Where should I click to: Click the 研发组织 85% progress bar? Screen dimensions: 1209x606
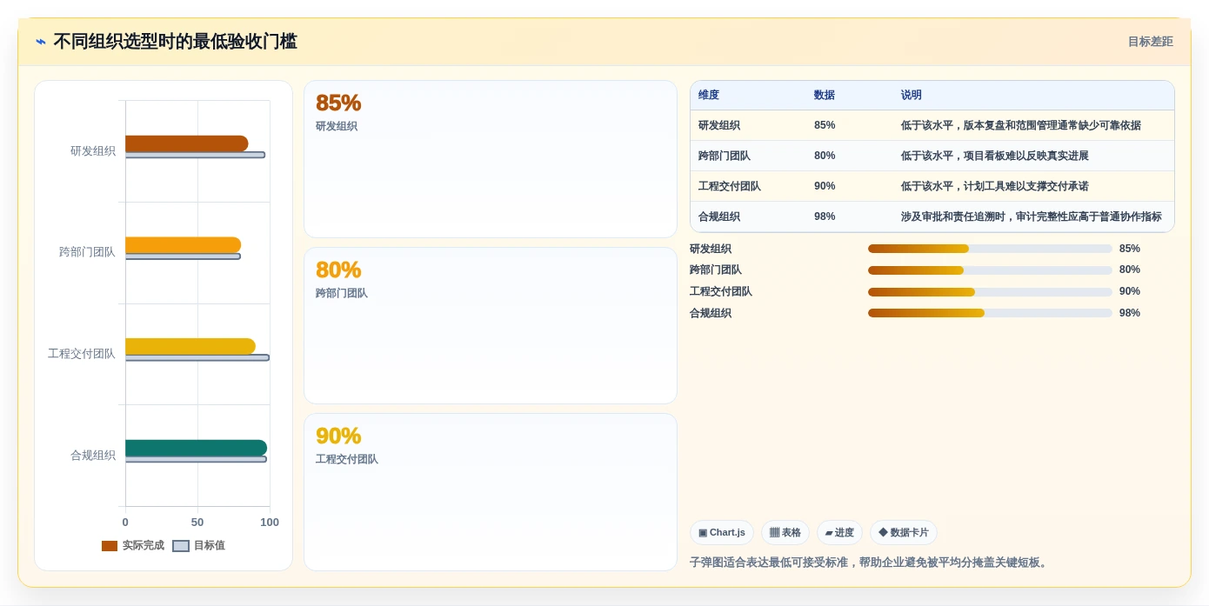[x=990, y=249]
